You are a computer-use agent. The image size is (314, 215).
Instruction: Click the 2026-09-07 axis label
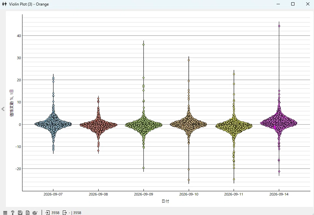click(53, 194)
